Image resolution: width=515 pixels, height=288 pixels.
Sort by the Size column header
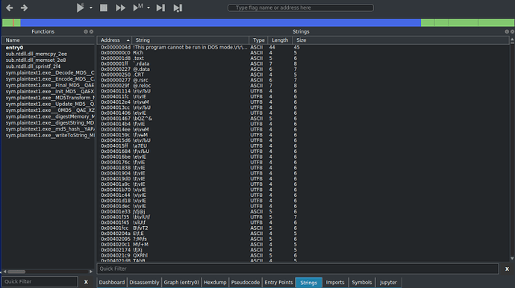click(401, 40)
